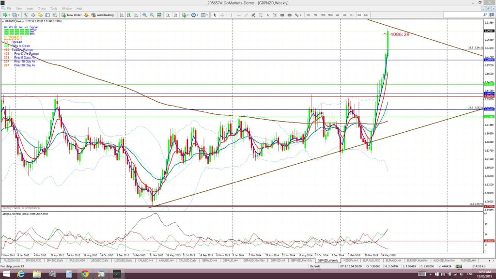496x279 pixels.
Task: Open the Strategy Tester icon
Action: coord(55,15)
